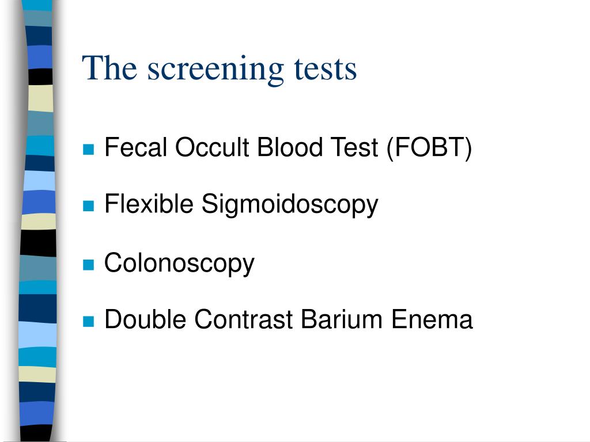Viewport: 590px width, 442px height.
Task: Select the Colonoscopy bullet text
Action: click(180, 264)
